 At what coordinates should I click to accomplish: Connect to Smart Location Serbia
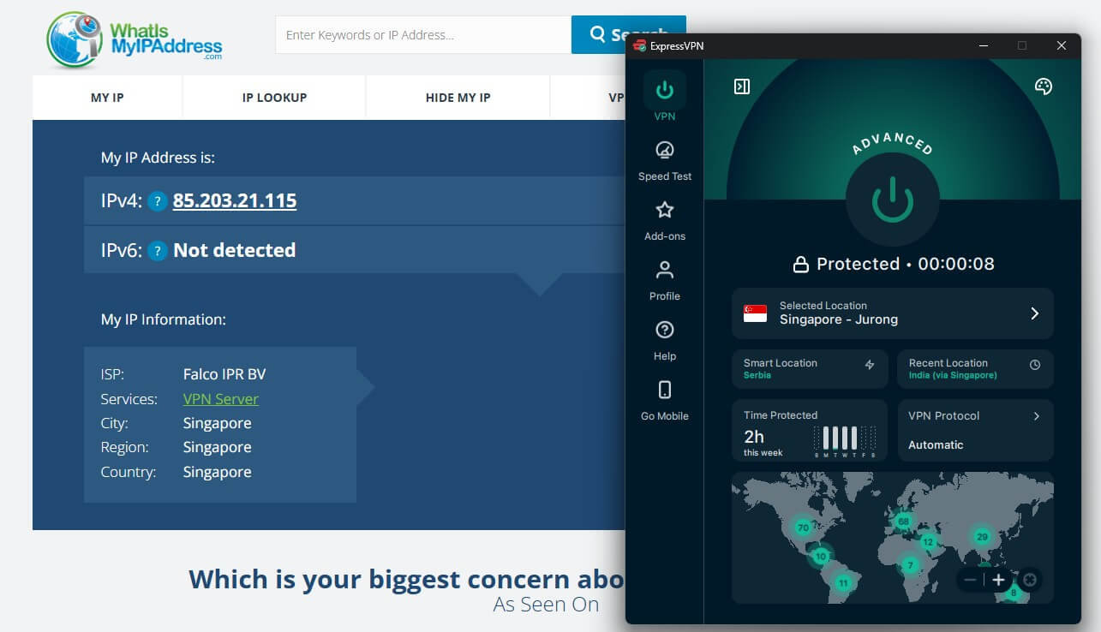pyautogui.click(x=809, y=369)
